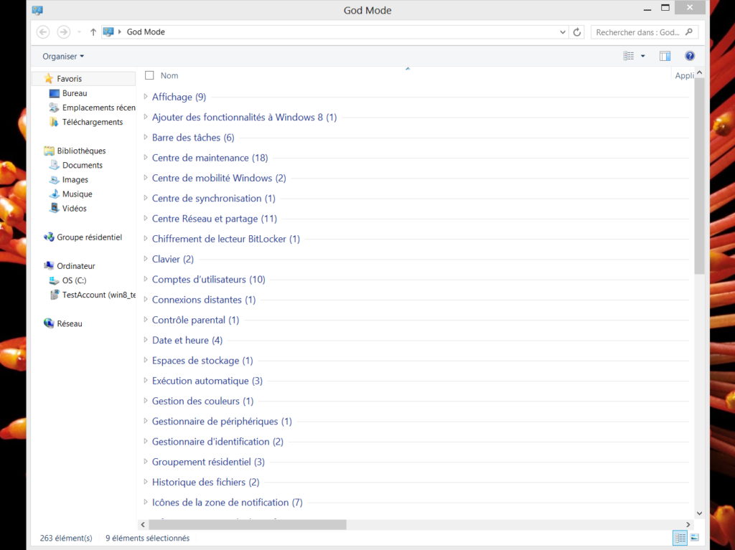Expand Centre de mobilité Windows group
Image resolution: width=735 pixels, height=550 pixels.
pos(145,178)
